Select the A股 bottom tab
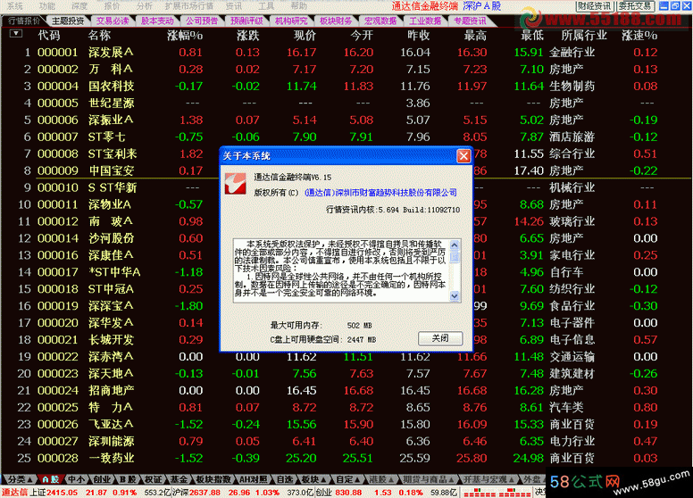The width and height of the screenshot is (693, 498). 50,479
